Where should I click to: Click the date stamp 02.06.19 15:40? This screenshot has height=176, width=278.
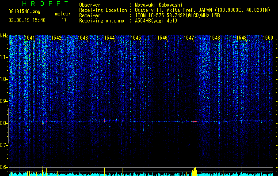(27, 20)
